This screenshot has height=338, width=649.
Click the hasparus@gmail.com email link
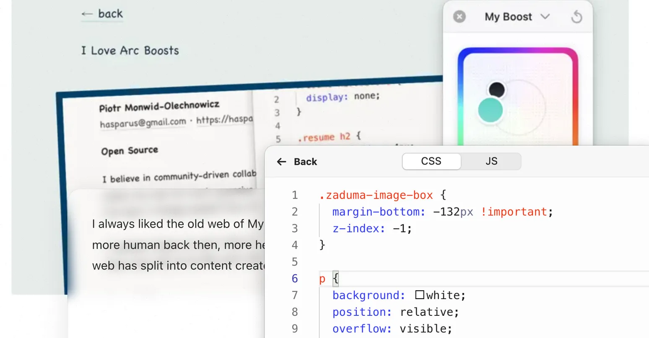click(143, 123)
